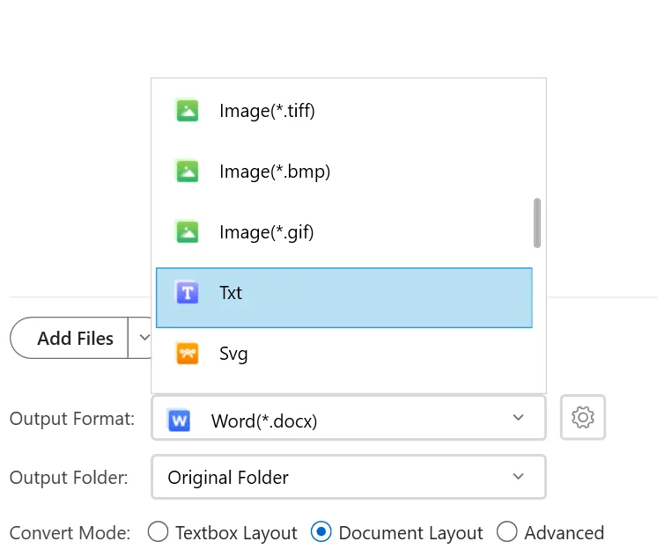Select Textbox Layout convert mode

click(x=223, y=532)
